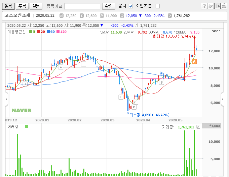Click the 2020.03 date axis label

pos(107,120)
